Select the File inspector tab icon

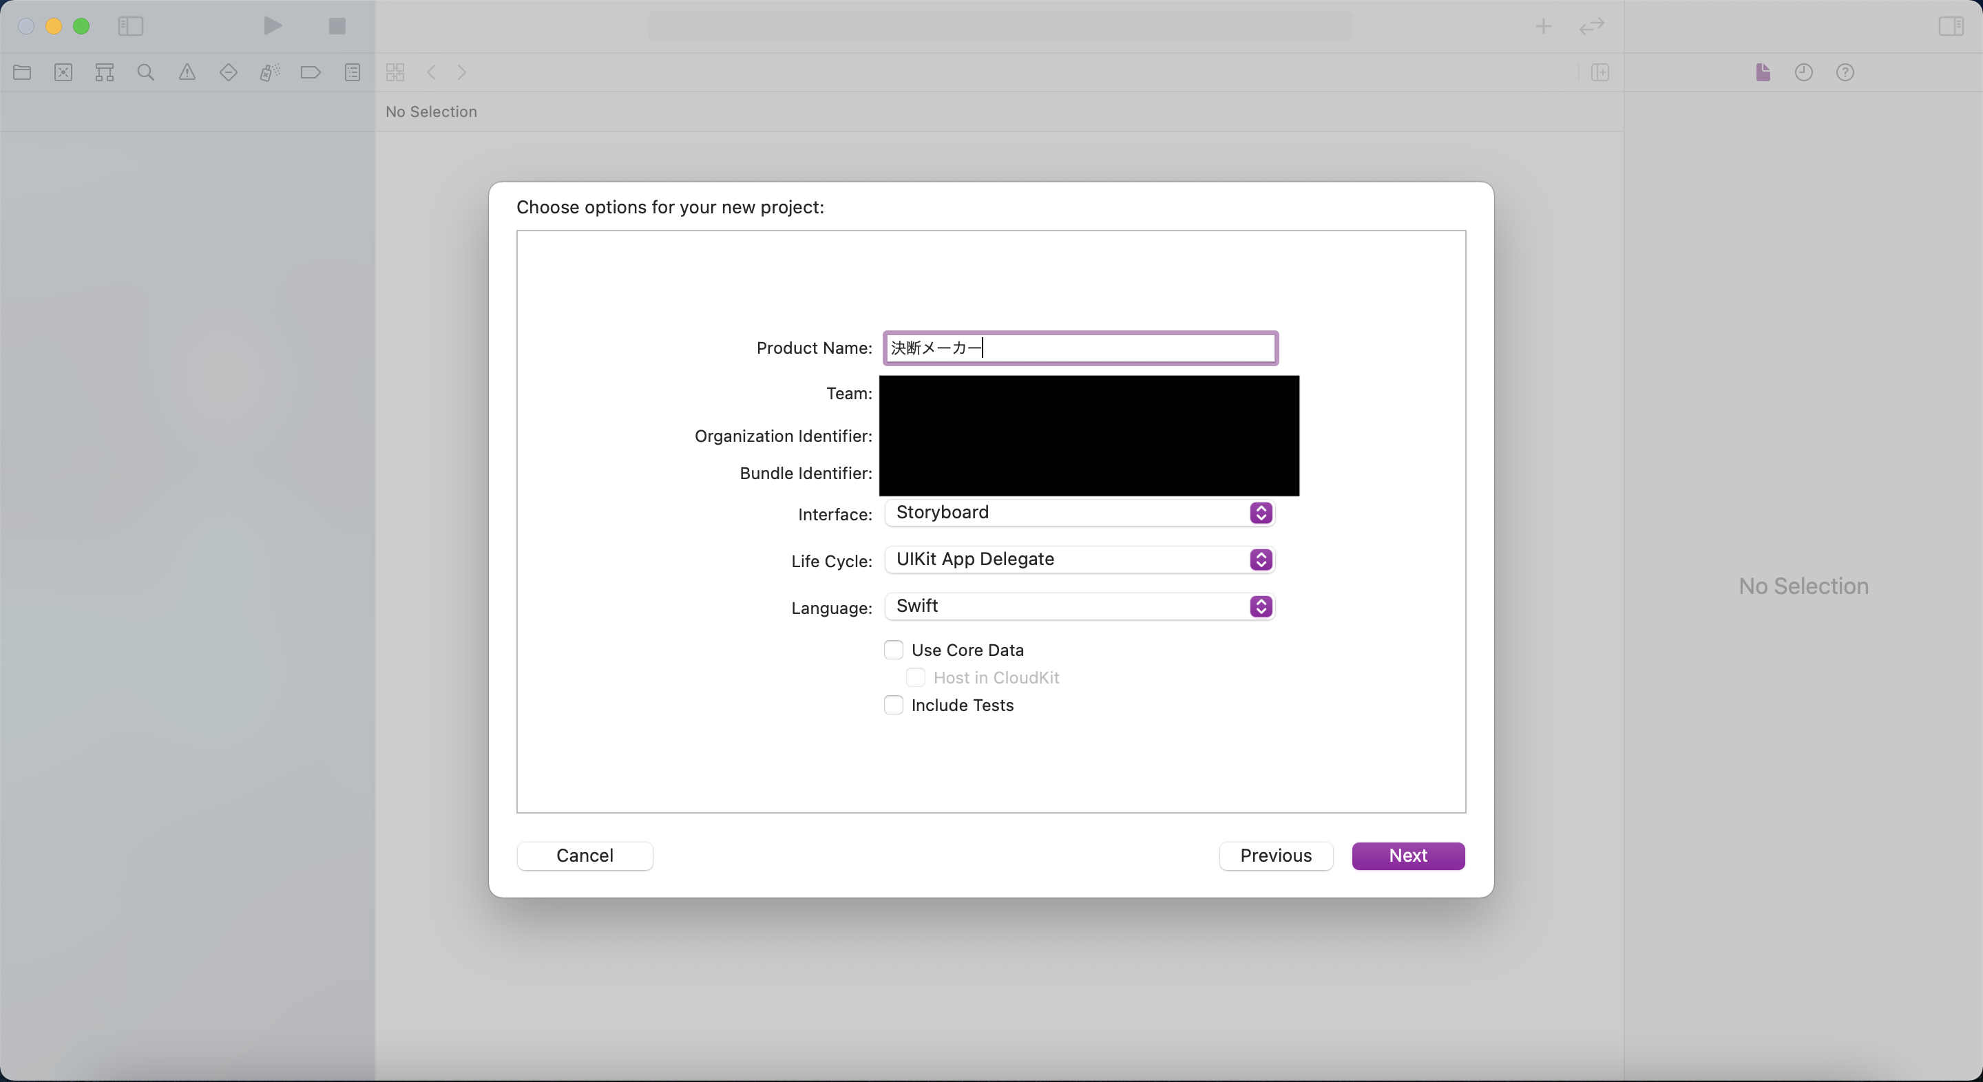pos(1763,72)
